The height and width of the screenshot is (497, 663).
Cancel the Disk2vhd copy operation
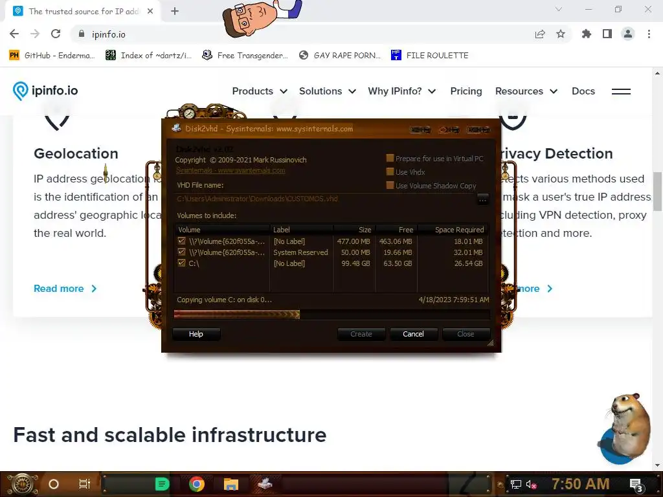(x=413, y=334)
